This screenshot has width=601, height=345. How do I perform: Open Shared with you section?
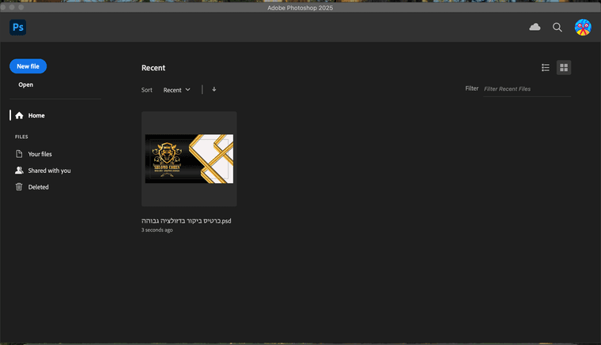point(49,171)
